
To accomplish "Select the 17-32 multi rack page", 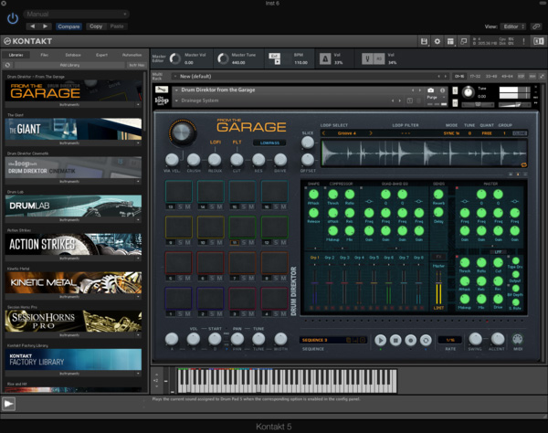I will 475,76.
